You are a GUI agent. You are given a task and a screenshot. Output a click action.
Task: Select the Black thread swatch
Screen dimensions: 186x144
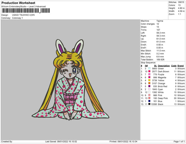149,104
